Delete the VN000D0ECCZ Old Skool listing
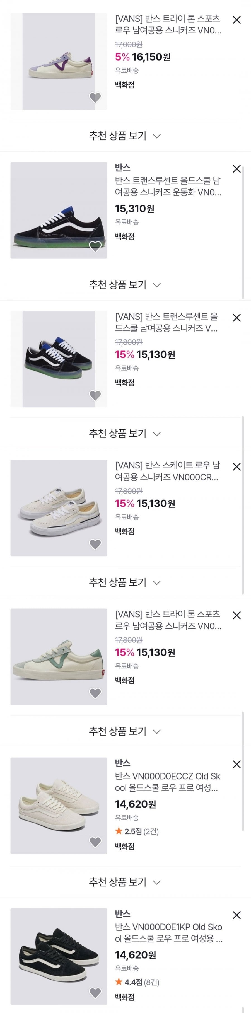 click(236, 765)
